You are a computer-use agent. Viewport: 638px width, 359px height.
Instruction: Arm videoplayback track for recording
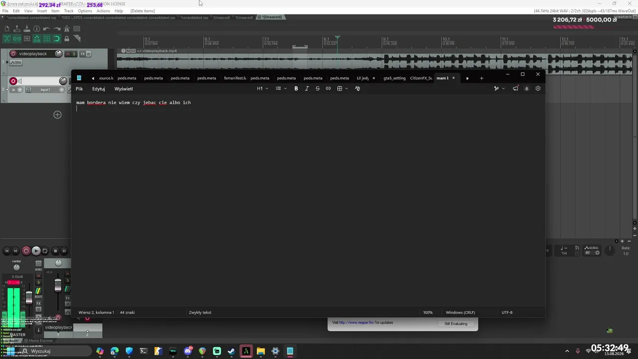(13, 53)
